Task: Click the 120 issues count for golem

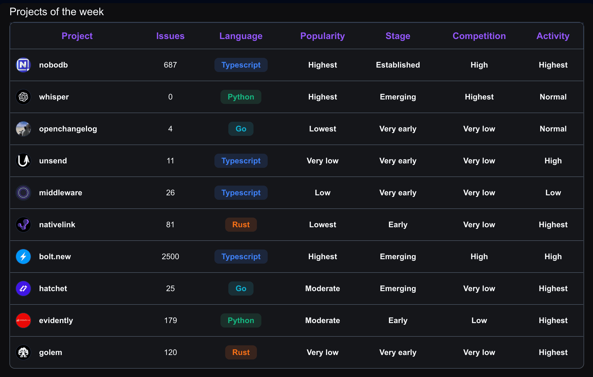Action: [170, 352]
